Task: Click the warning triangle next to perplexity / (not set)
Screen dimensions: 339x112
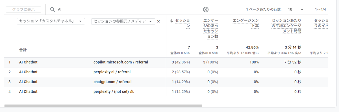Action: click(x=132, y=91)
